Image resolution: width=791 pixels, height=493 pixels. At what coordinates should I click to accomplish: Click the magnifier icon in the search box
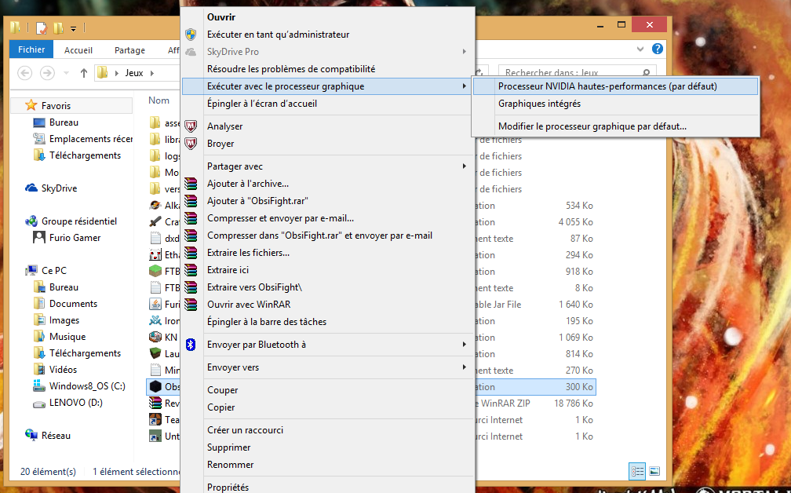pos(647,73)
